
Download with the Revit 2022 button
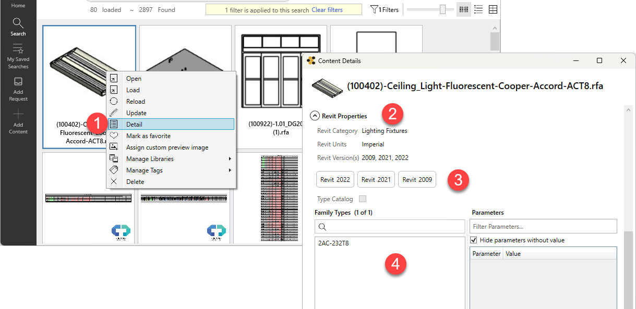335,179
